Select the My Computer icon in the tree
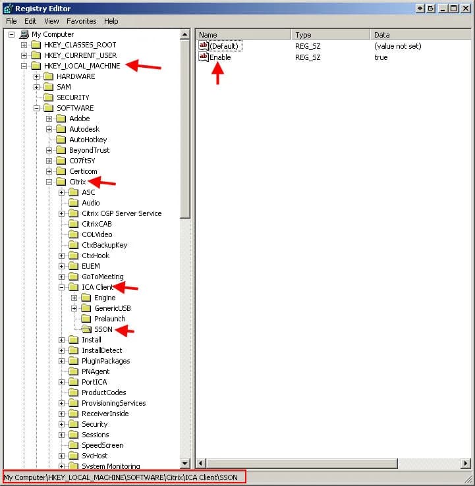 pyautogui.click(x=24, y=34)
